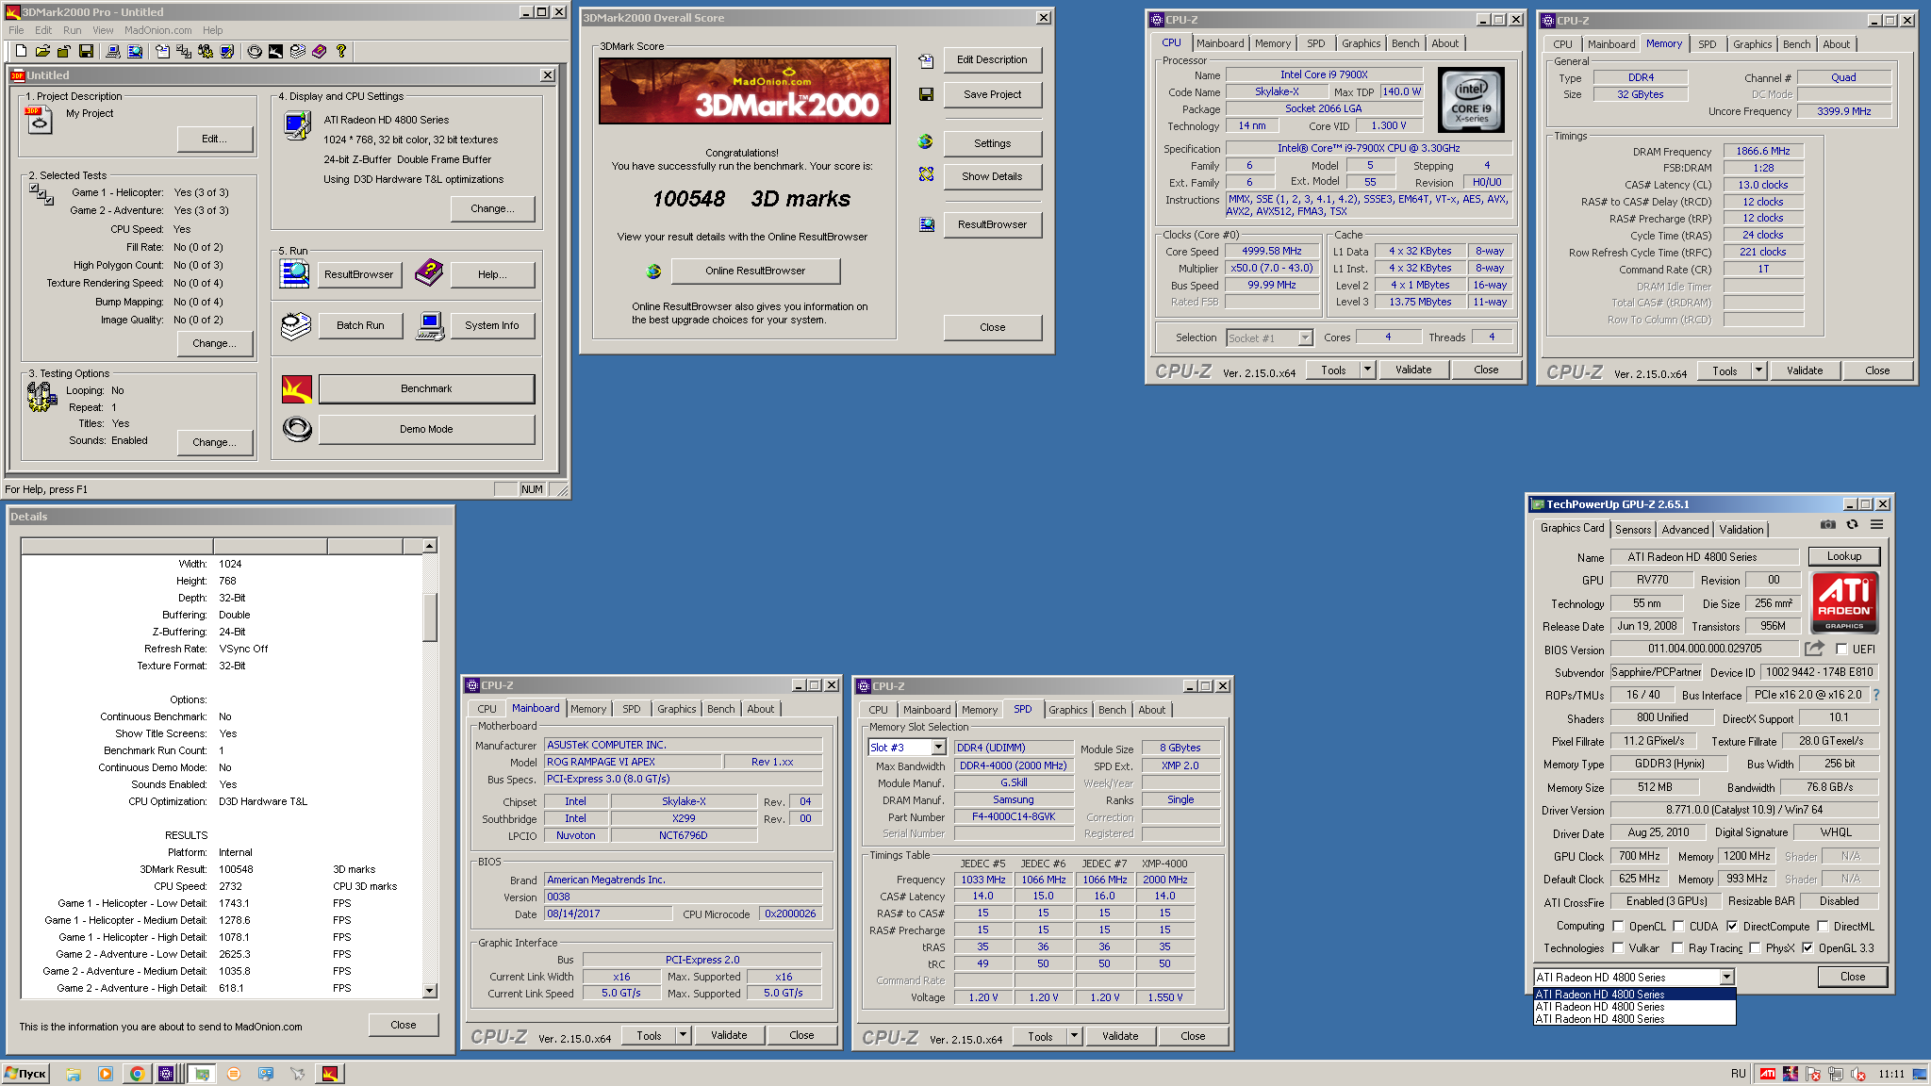
Task: Toggle OpenCL checkbox in GPU-Z
Action: 1618,926
